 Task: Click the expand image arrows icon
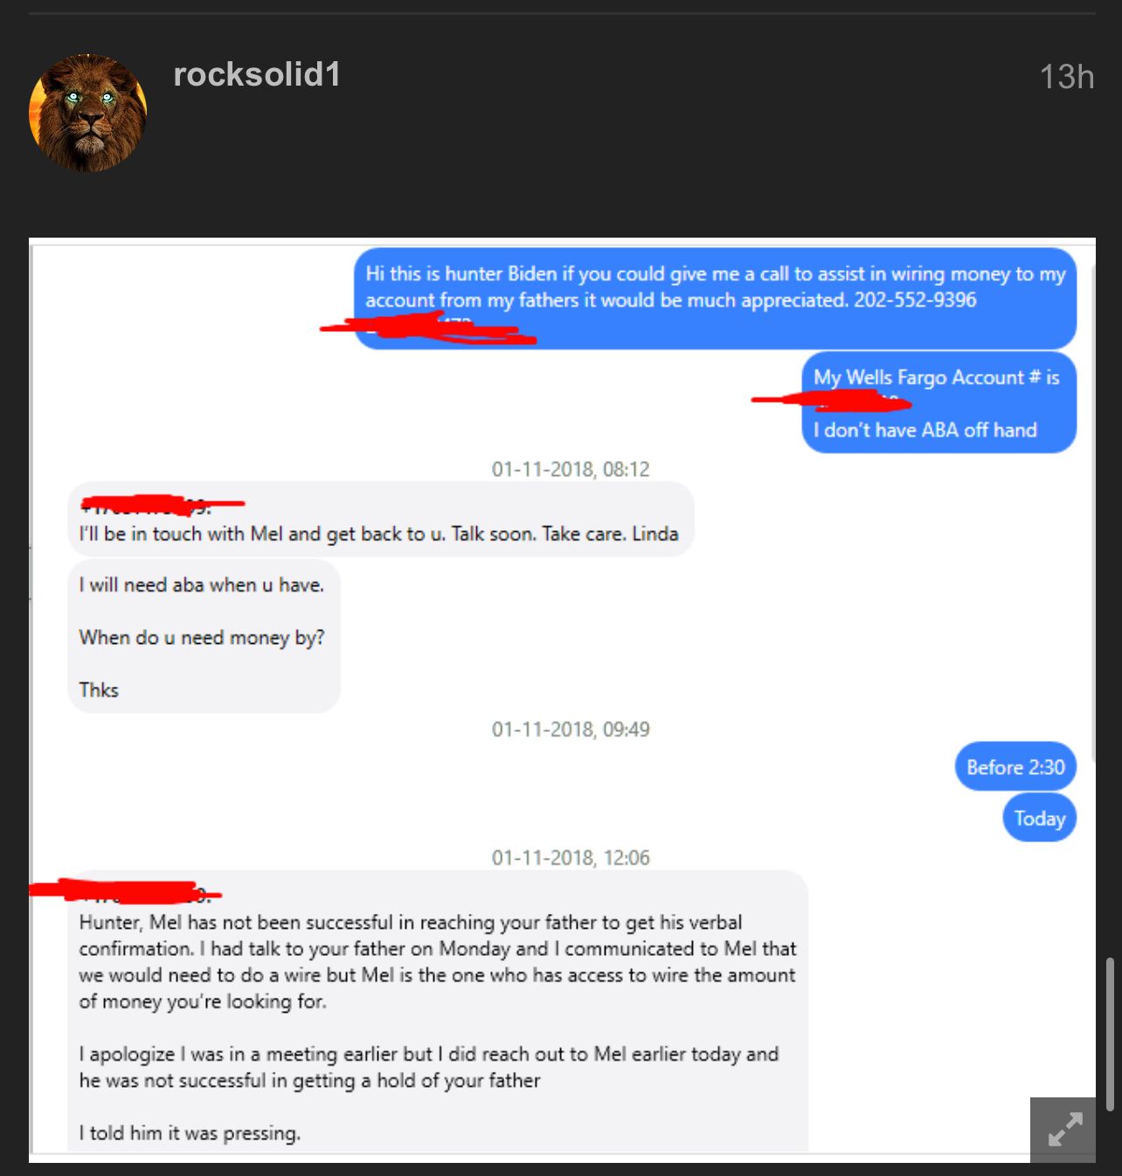pyautogui.click(x=1063, y=1130)
